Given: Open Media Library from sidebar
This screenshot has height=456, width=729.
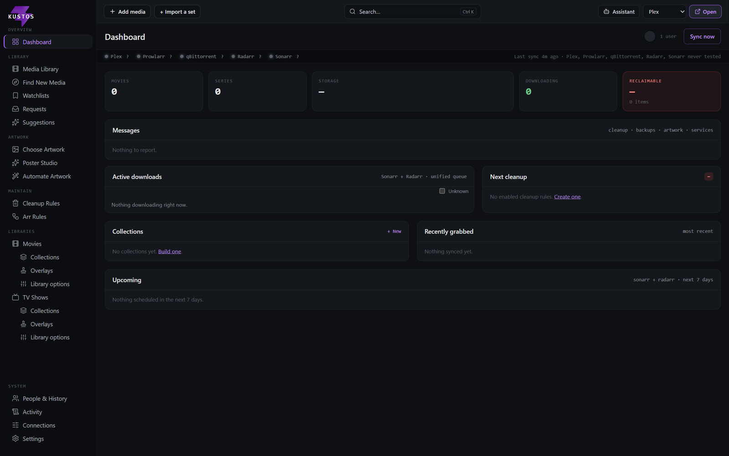Looking at the screenshot, I should 48,69.
